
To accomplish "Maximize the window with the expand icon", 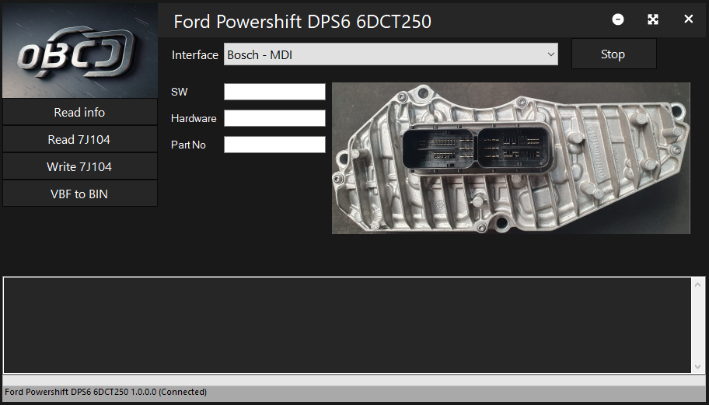I will pyautogui.click(x=653, y=19).
